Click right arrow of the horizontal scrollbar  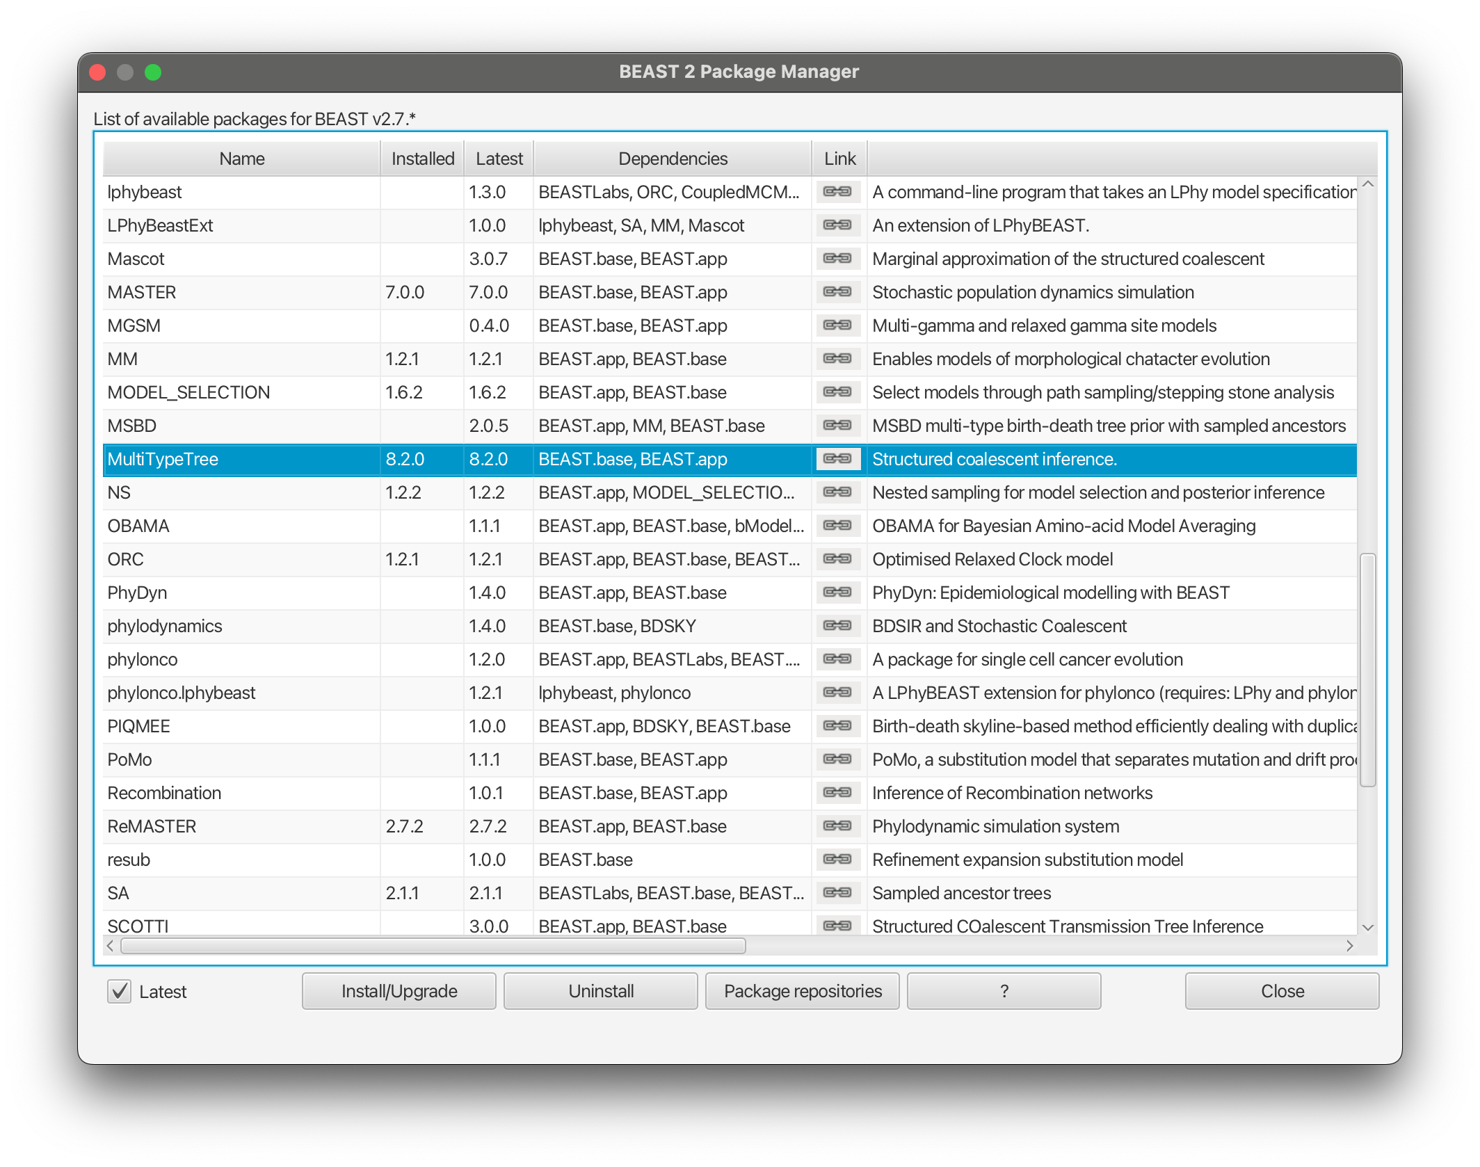tap(1349, 946)
